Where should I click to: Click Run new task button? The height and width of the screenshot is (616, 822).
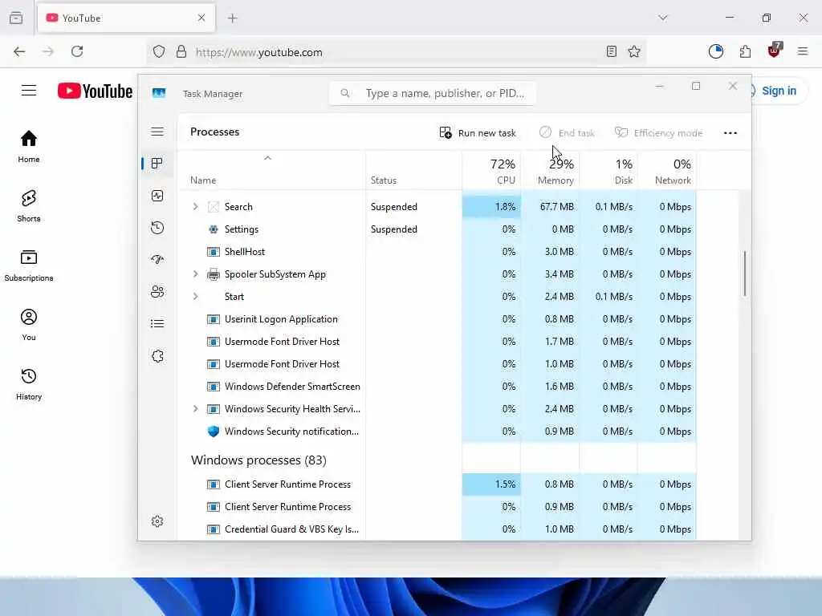tap(478, 133)
